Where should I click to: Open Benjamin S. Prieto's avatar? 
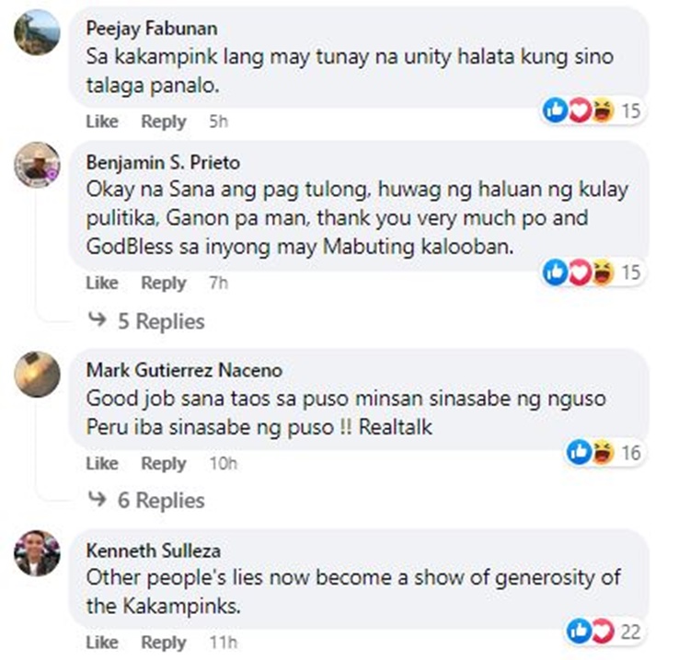(x=37, y=165)
